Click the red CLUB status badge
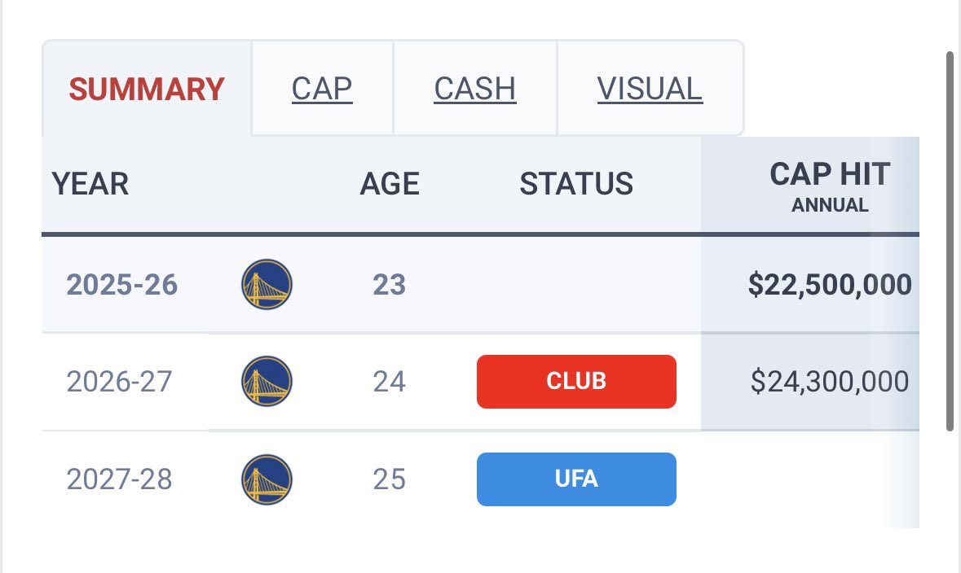961x573 pixels. click(576, 382)
